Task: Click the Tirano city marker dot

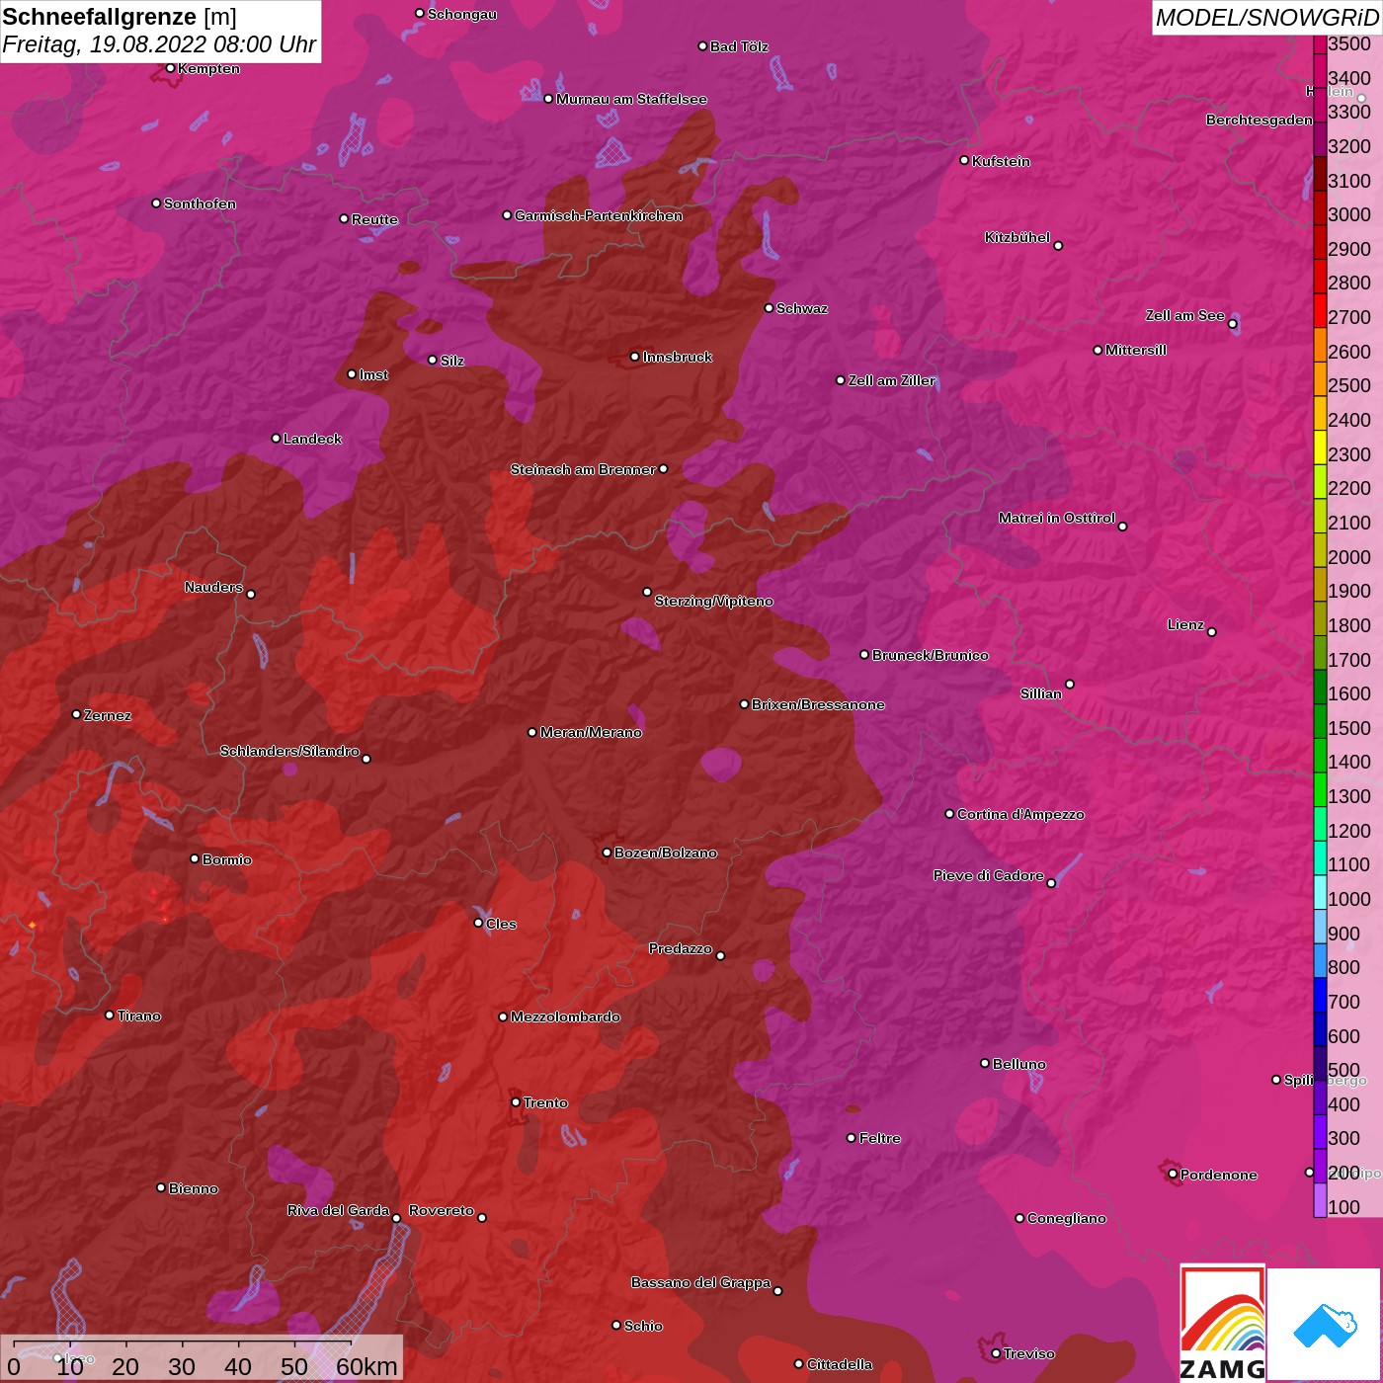Action: click(110, 1015)
